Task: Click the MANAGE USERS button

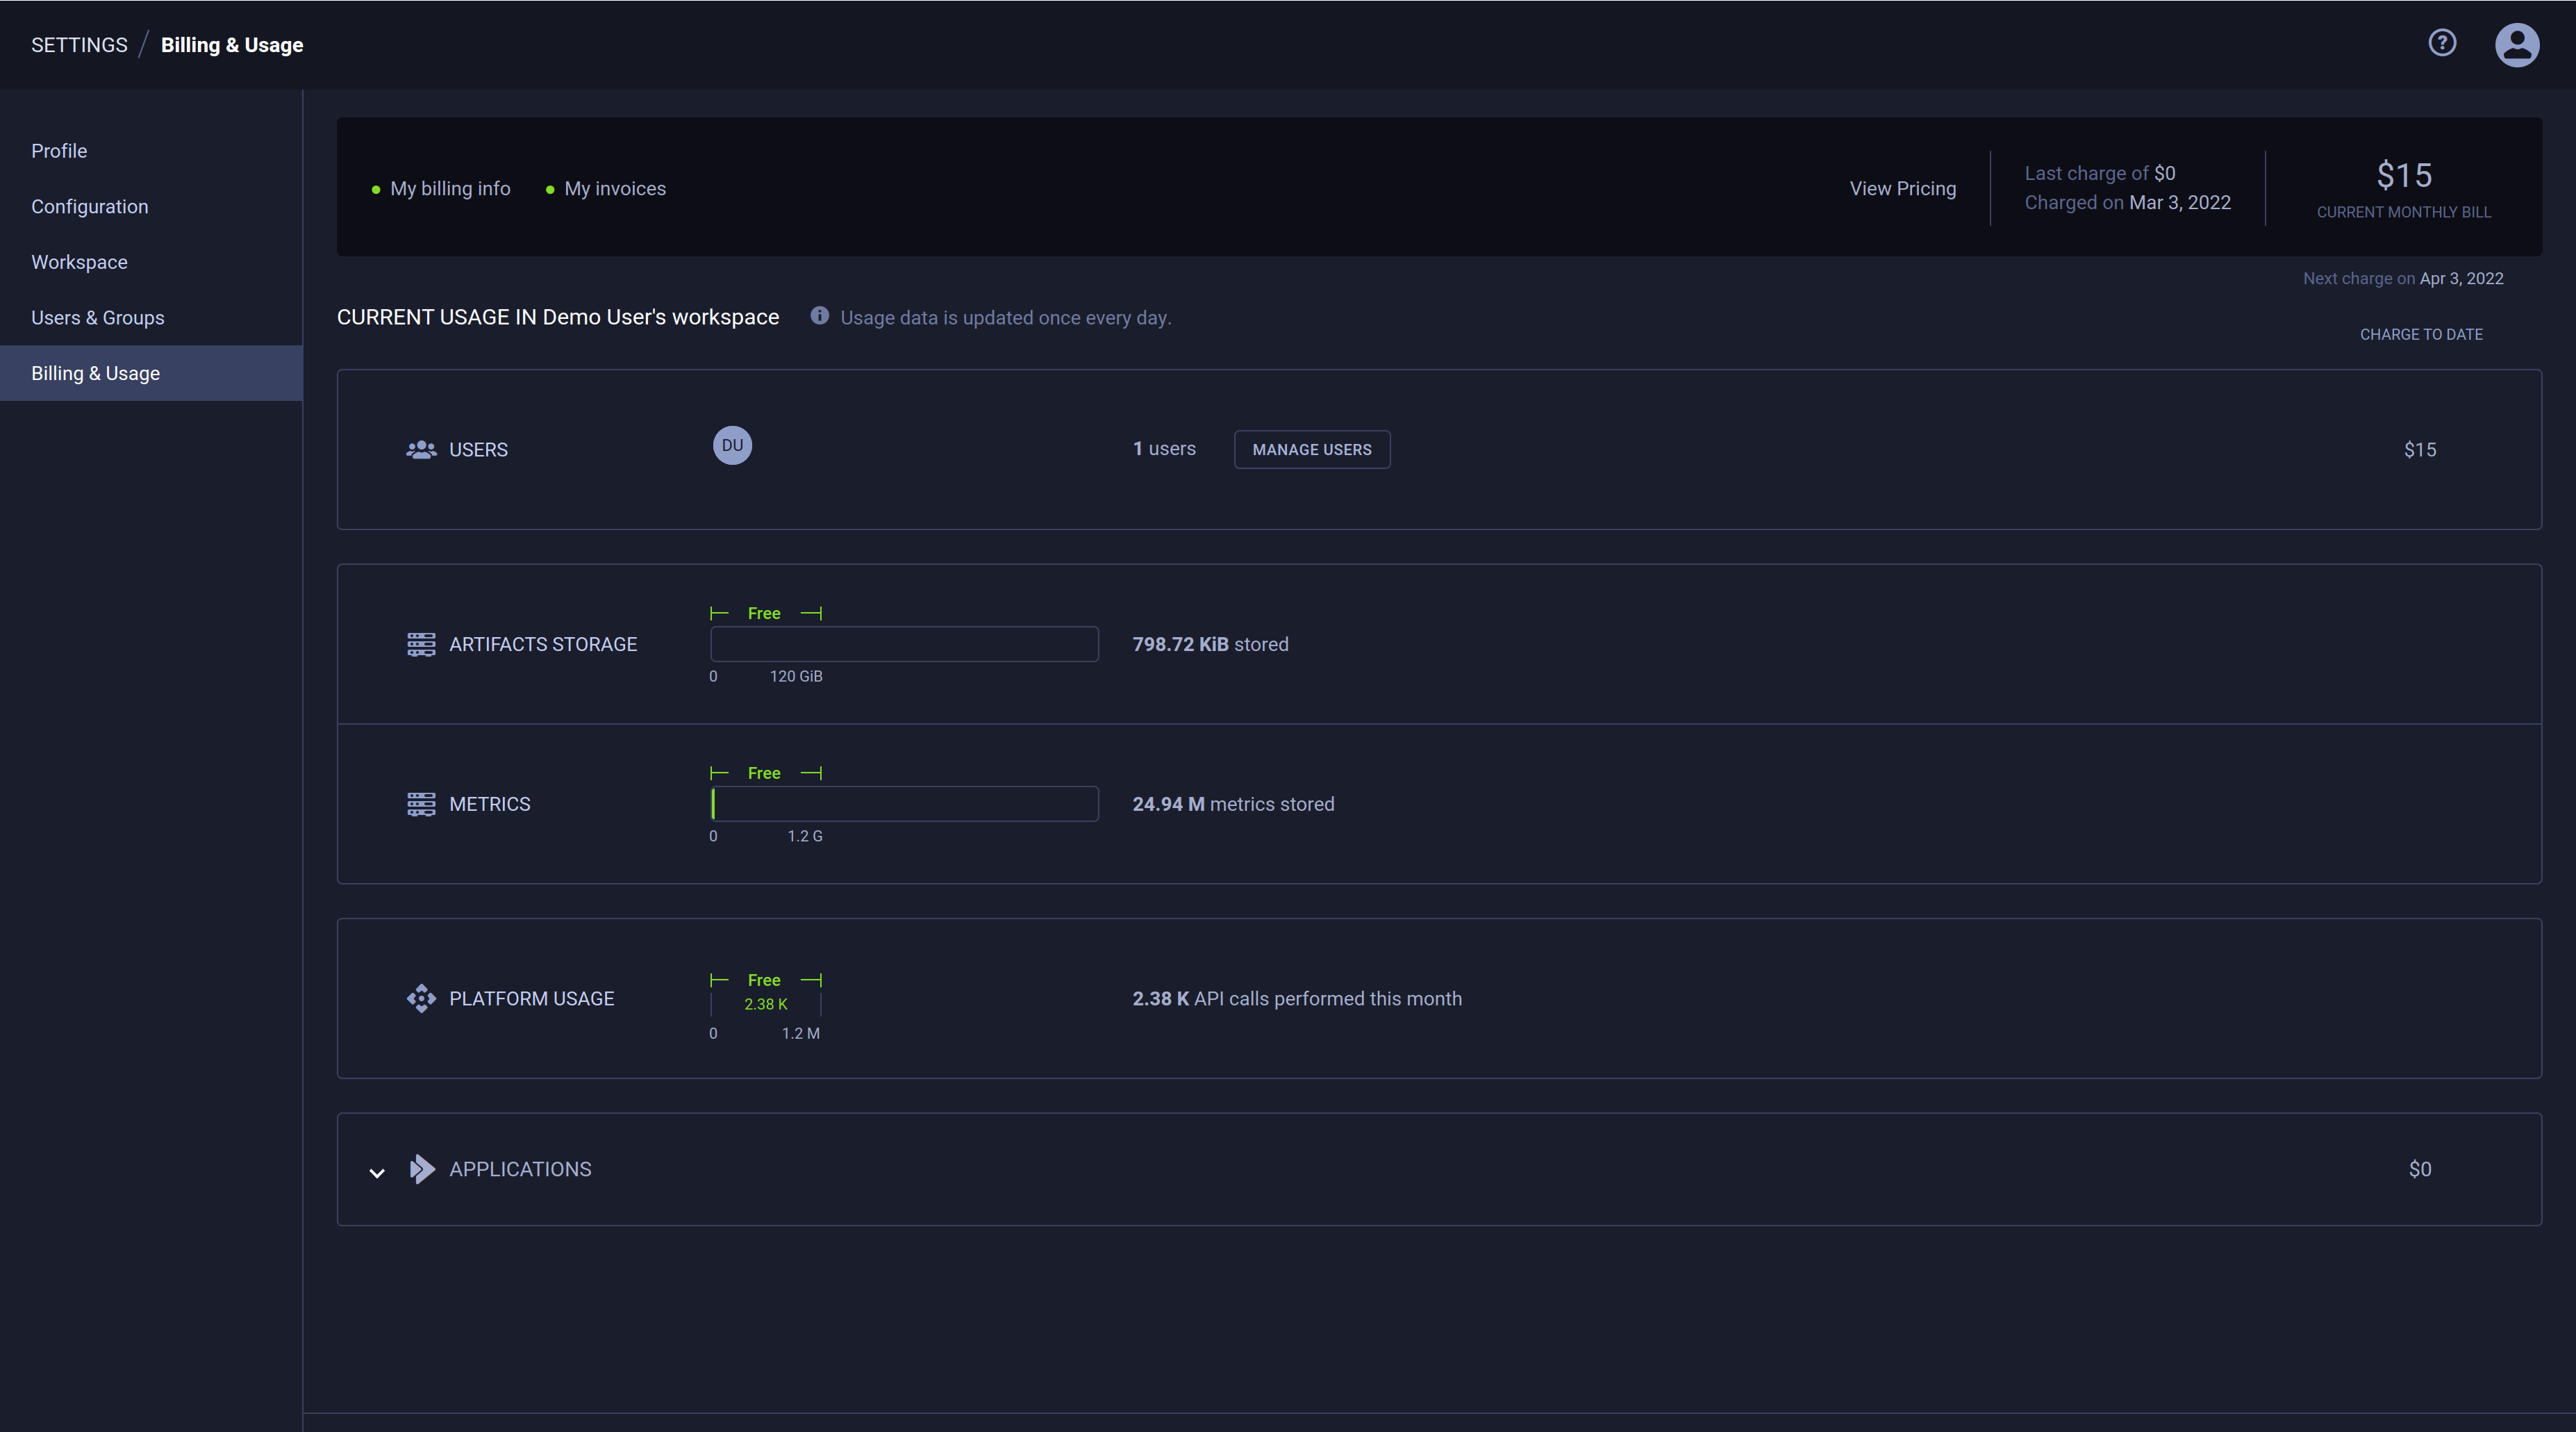Action: point(1312,450)
